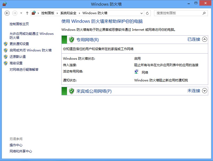Screen dimensions: 213x161
Task: Click green shield icon of 来宾或公用网络(P)
Action: (72, 91)
